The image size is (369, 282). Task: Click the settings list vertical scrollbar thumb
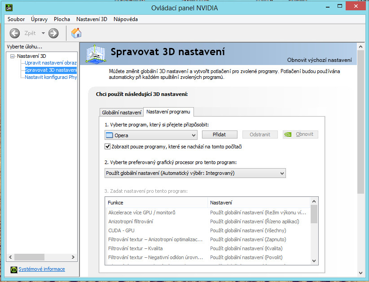point(314,214)
